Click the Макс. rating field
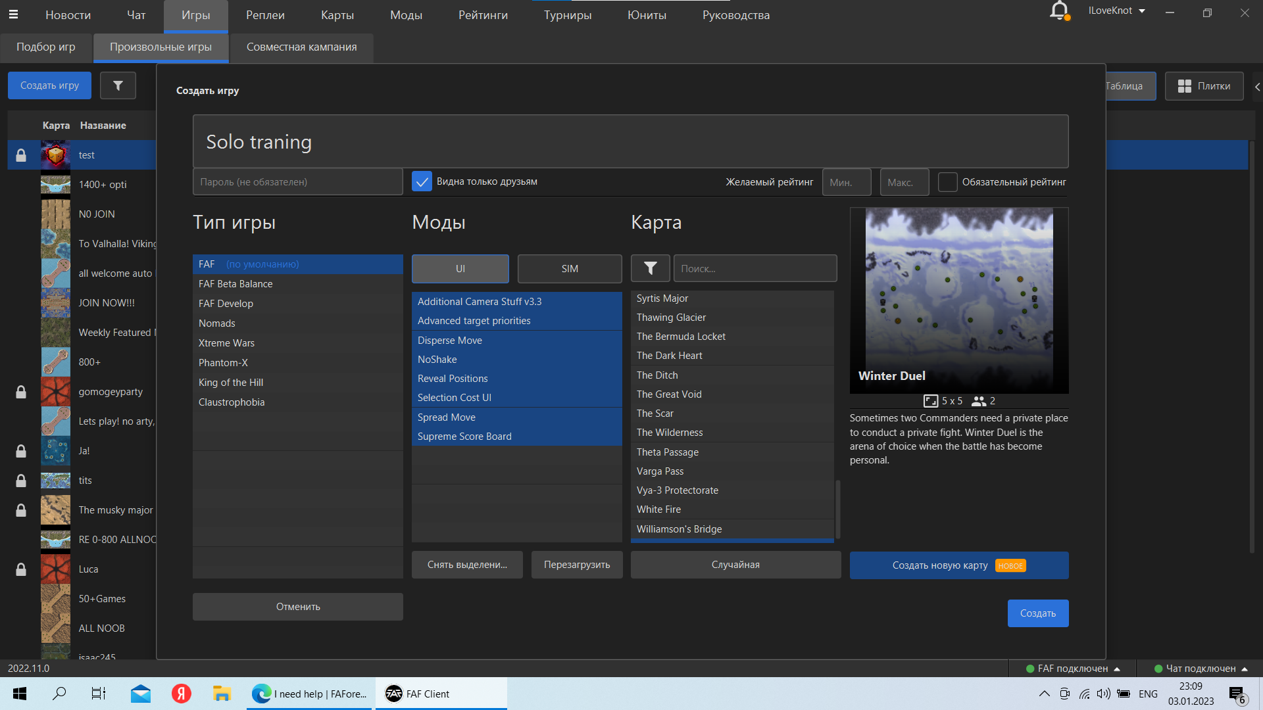The height and width of the screenshot is (710, 1263). pos(904,182)
